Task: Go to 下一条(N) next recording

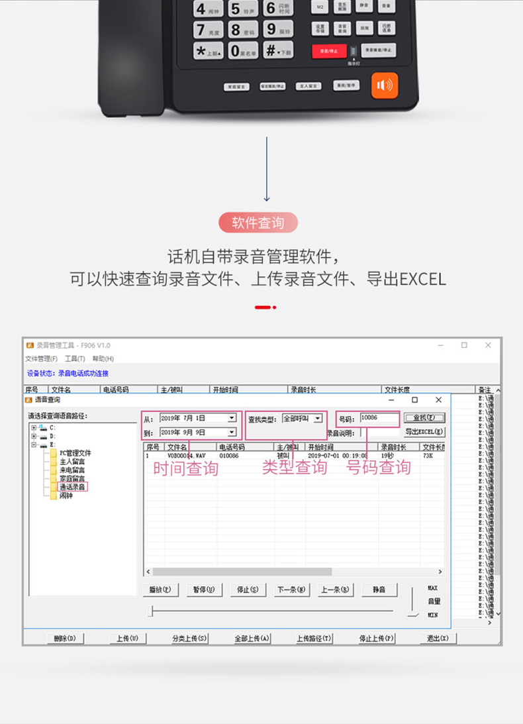Action: coord(292,590)
